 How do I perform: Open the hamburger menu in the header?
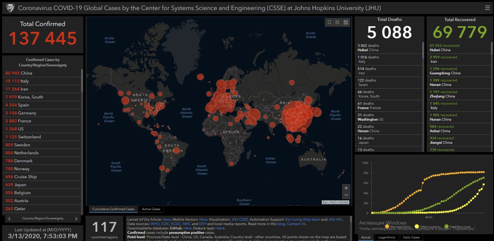tap(487, 8)
